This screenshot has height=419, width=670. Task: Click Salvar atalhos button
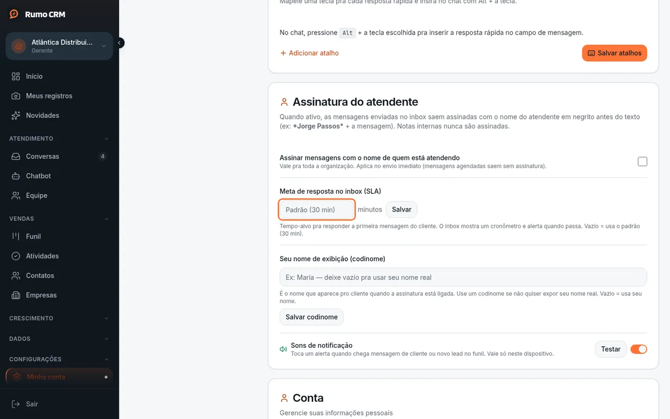(615, 53)
